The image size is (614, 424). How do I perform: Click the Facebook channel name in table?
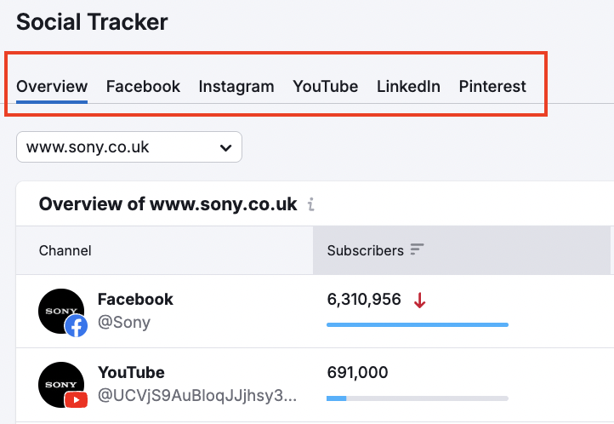point(135,299)
